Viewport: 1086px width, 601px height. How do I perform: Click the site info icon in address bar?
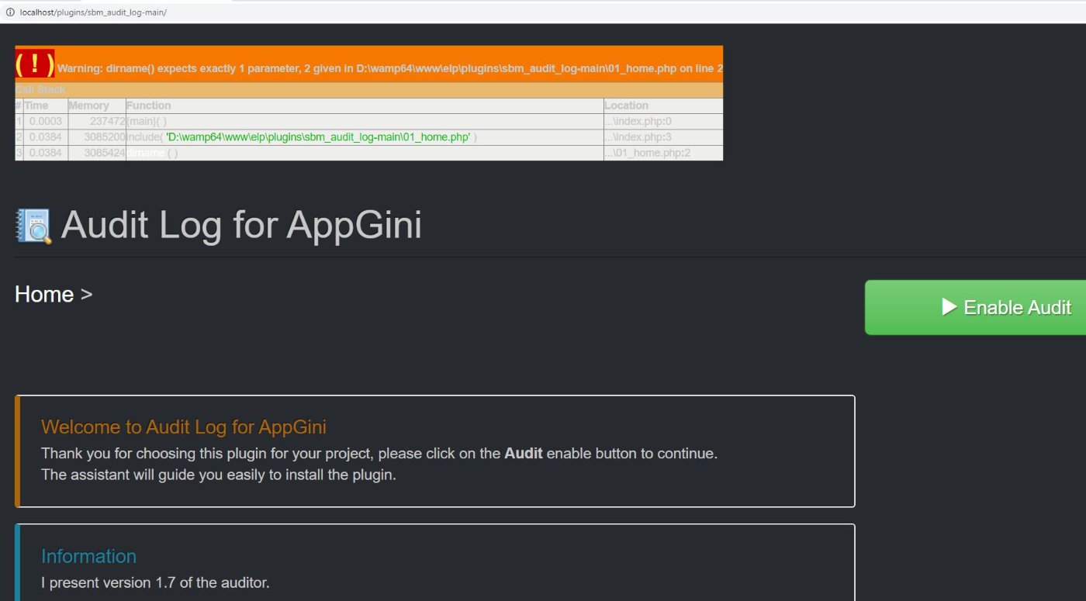10,12
